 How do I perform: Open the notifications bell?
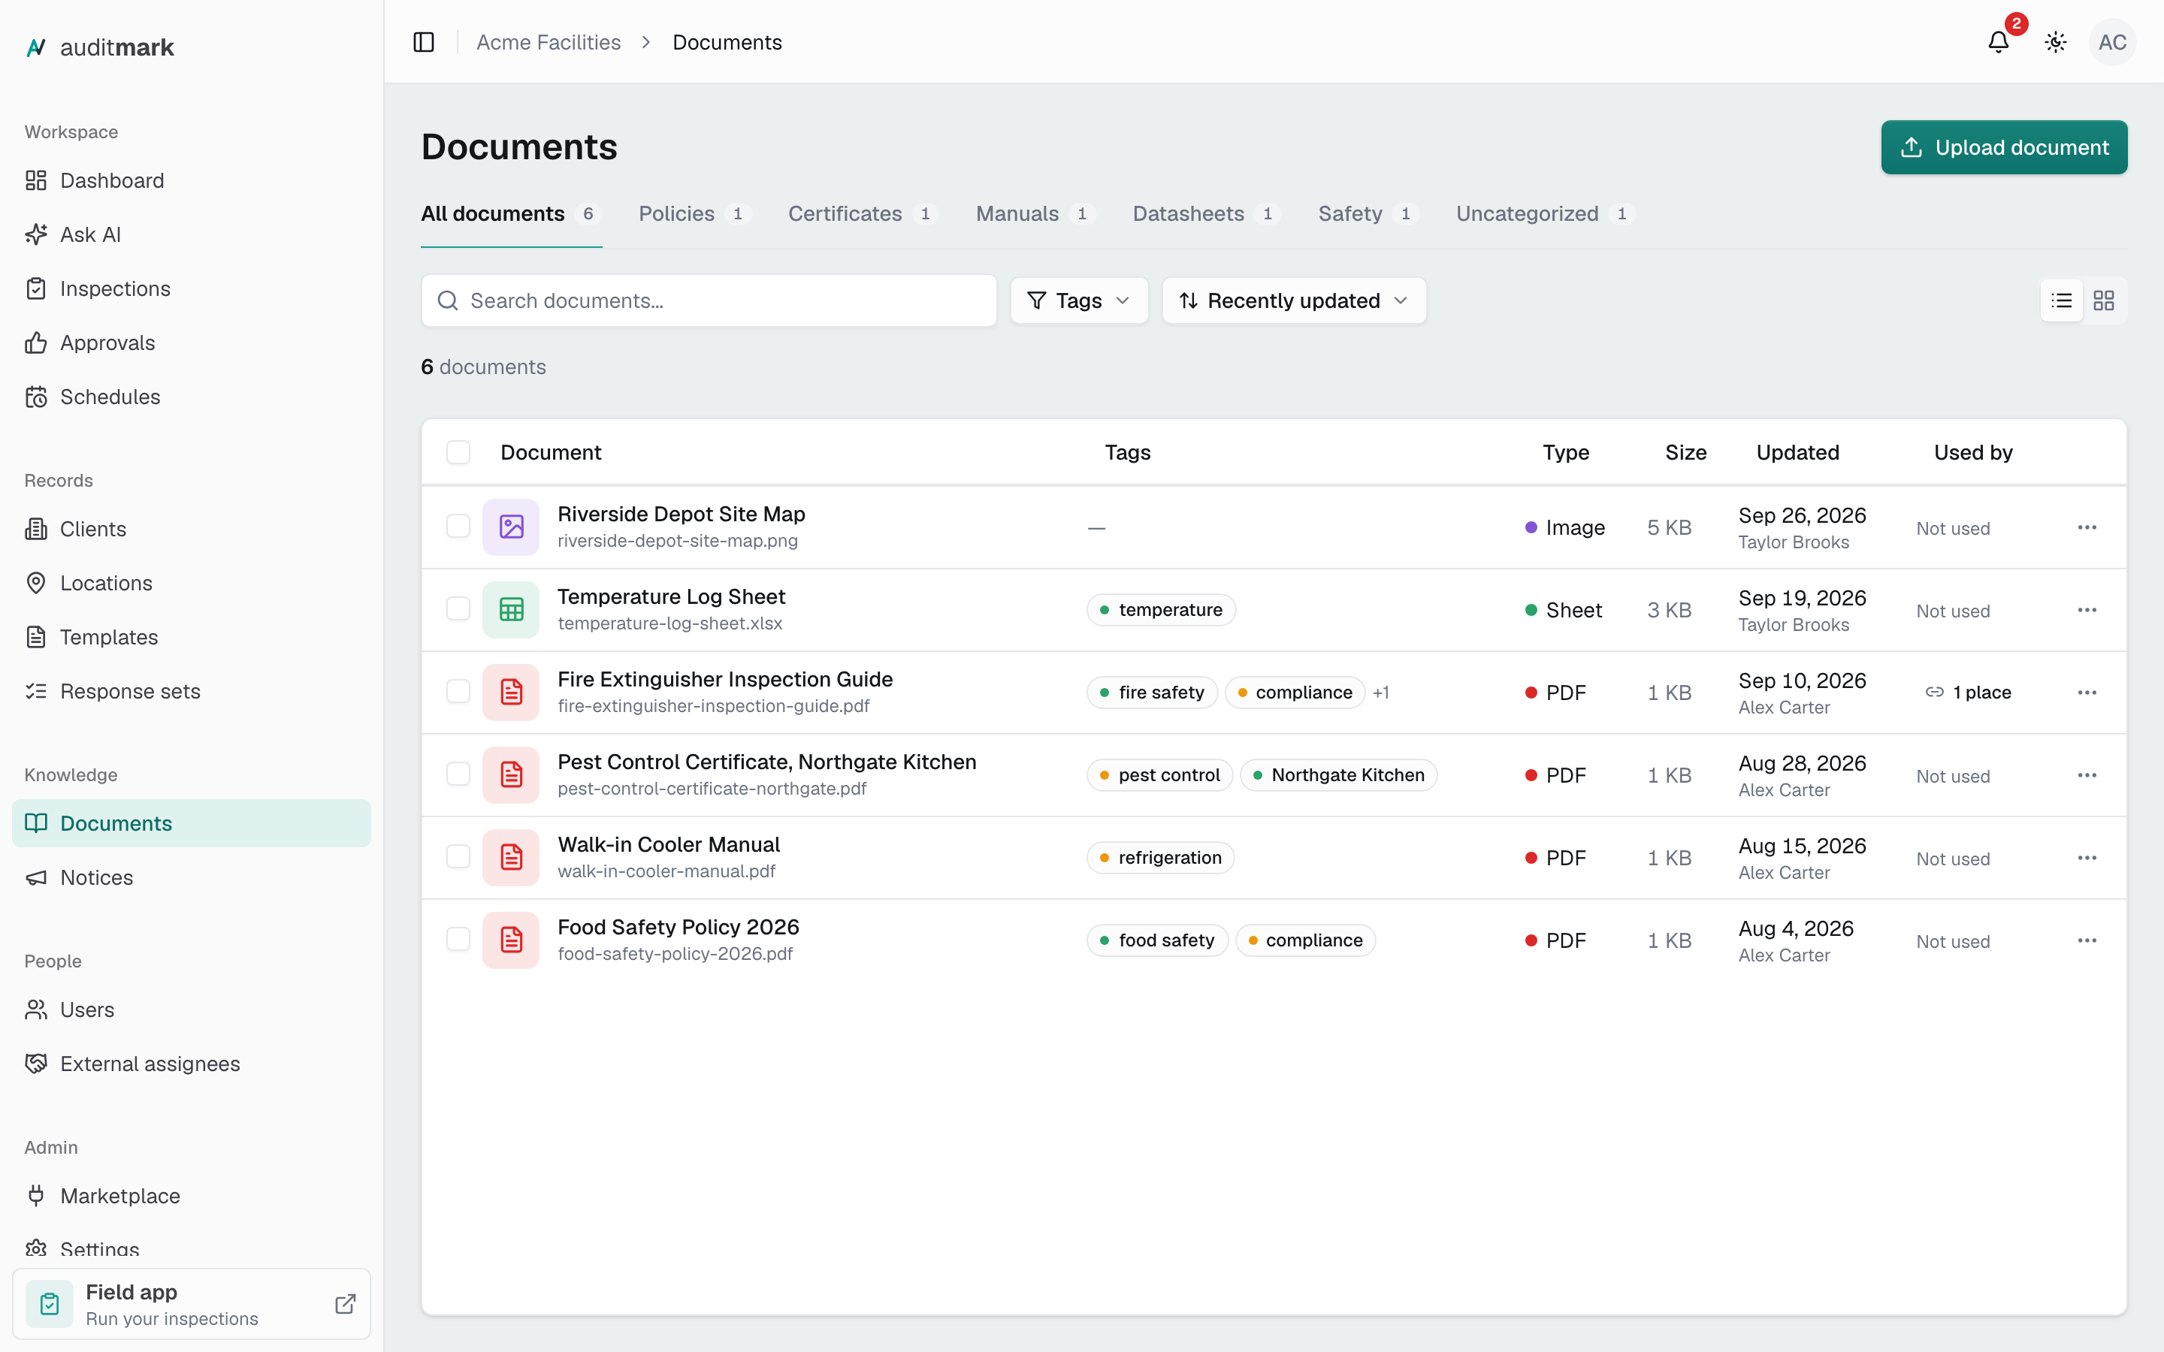1999,42
